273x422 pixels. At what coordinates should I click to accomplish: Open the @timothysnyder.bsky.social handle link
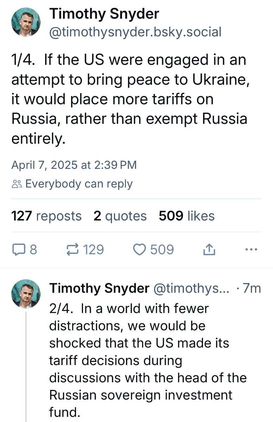135,32
